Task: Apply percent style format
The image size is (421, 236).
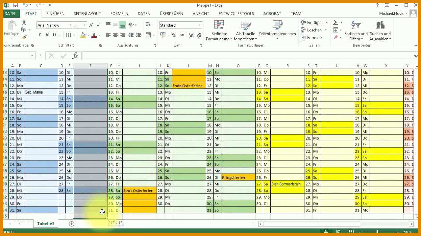Action: [174, 35]
